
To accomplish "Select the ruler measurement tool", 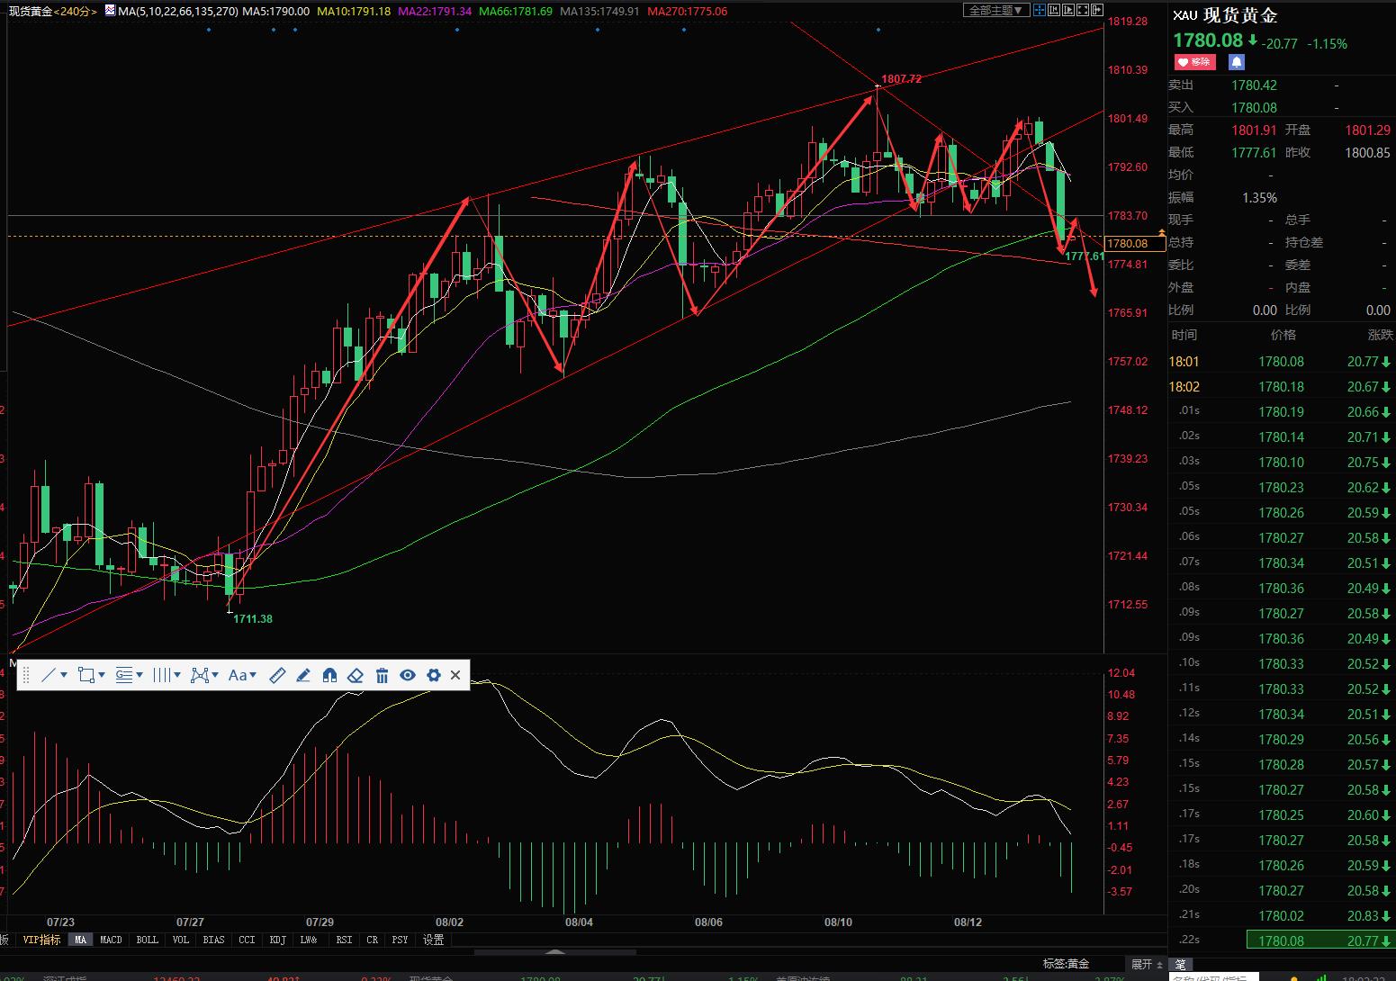I will click(277, 675).
